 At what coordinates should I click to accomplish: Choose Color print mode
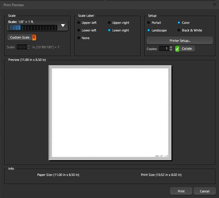click(x=179, y=23)
